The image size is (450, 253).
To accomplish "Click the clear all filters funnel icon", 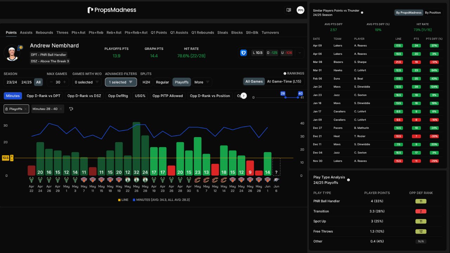I will 71,109.
